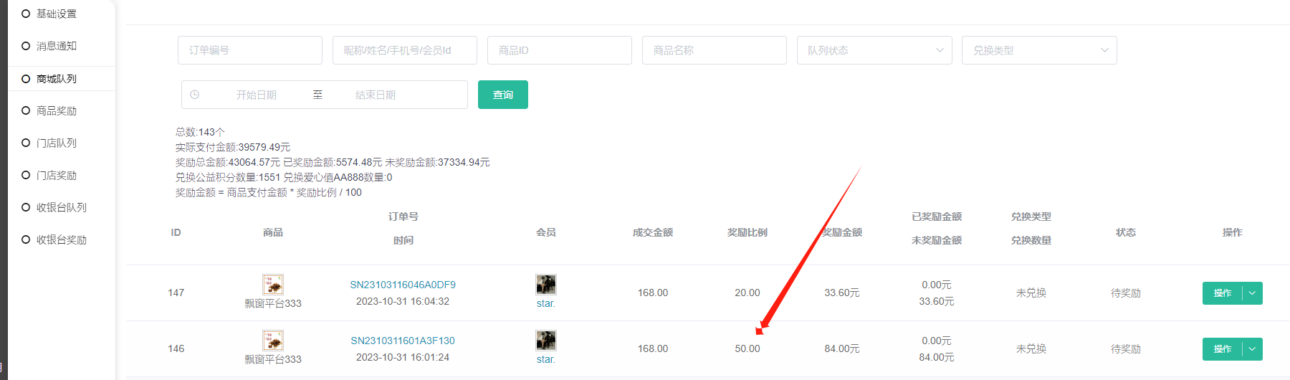Image resolution: width=1290 pixels, height=380 pixels.
Task: Click the circle icon beside 门店奖励
Action: pos(26,176)
